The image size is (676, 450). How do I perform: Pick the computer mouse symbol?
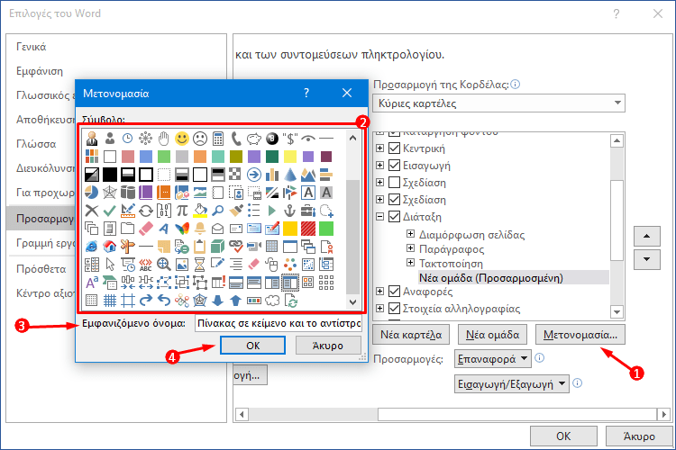272,265
